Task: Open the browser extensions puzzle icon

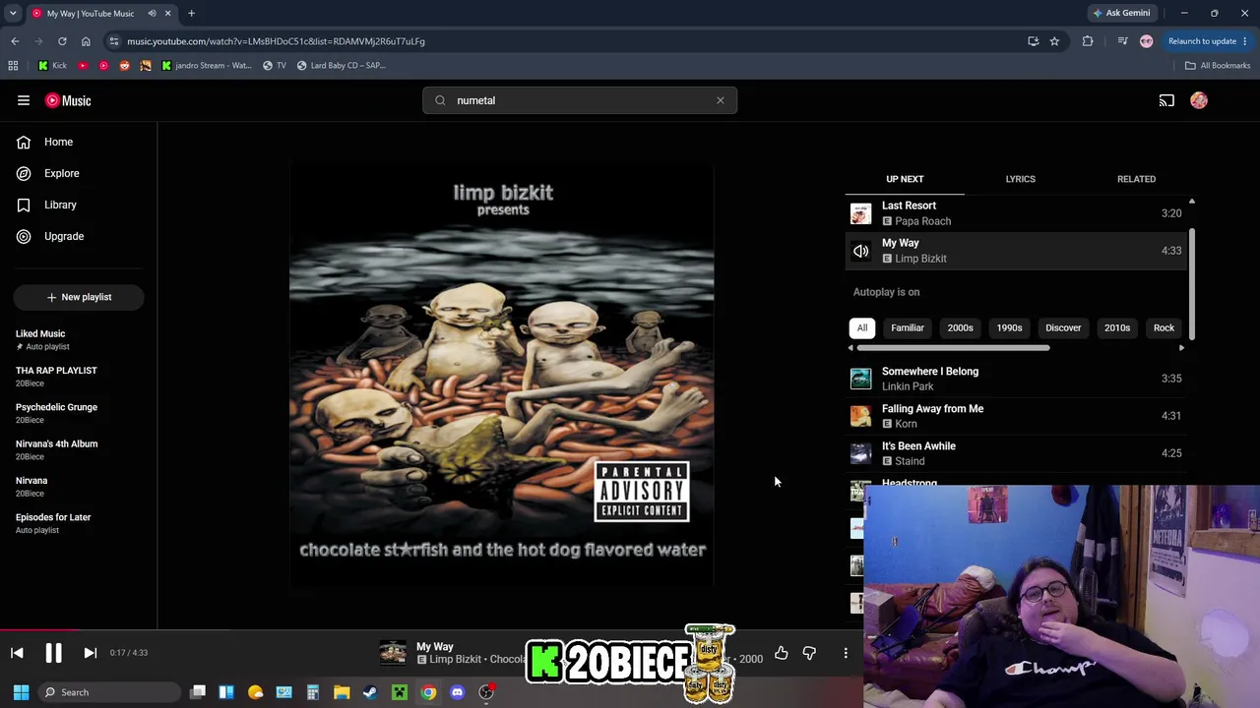Action: [1088, 41]
